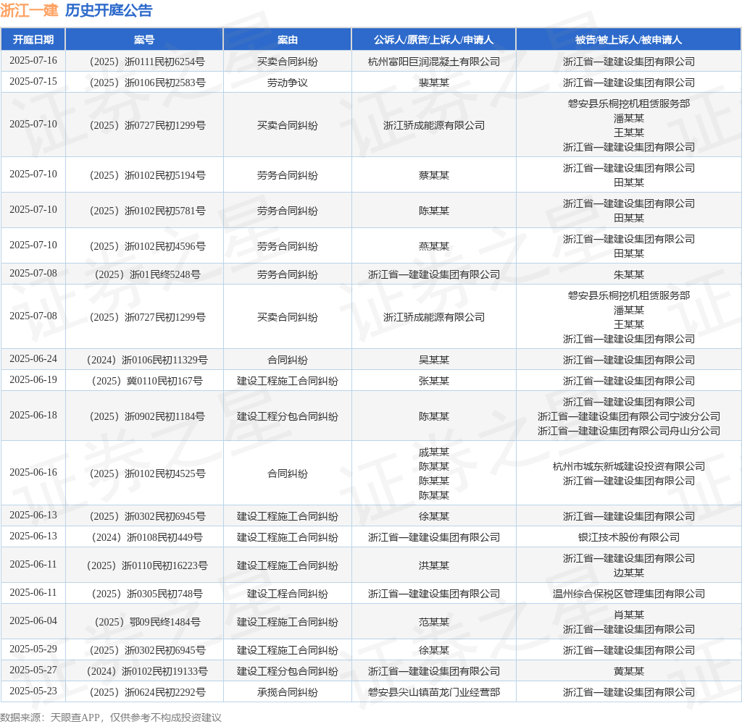Click the date 2025-05-23

33,691
